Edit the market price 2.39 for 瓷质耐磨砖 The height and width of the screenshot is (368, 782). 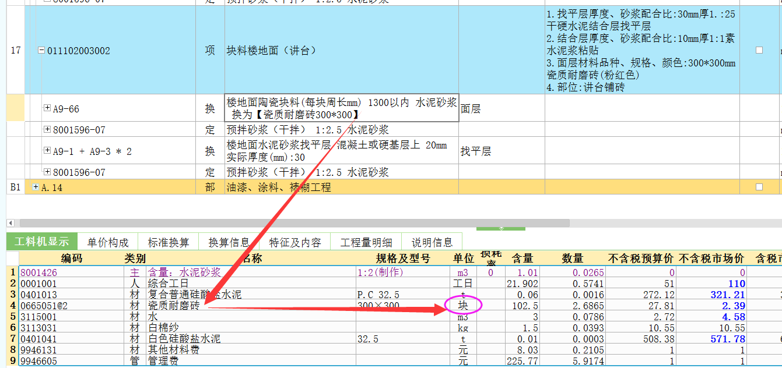pos(711,306)
